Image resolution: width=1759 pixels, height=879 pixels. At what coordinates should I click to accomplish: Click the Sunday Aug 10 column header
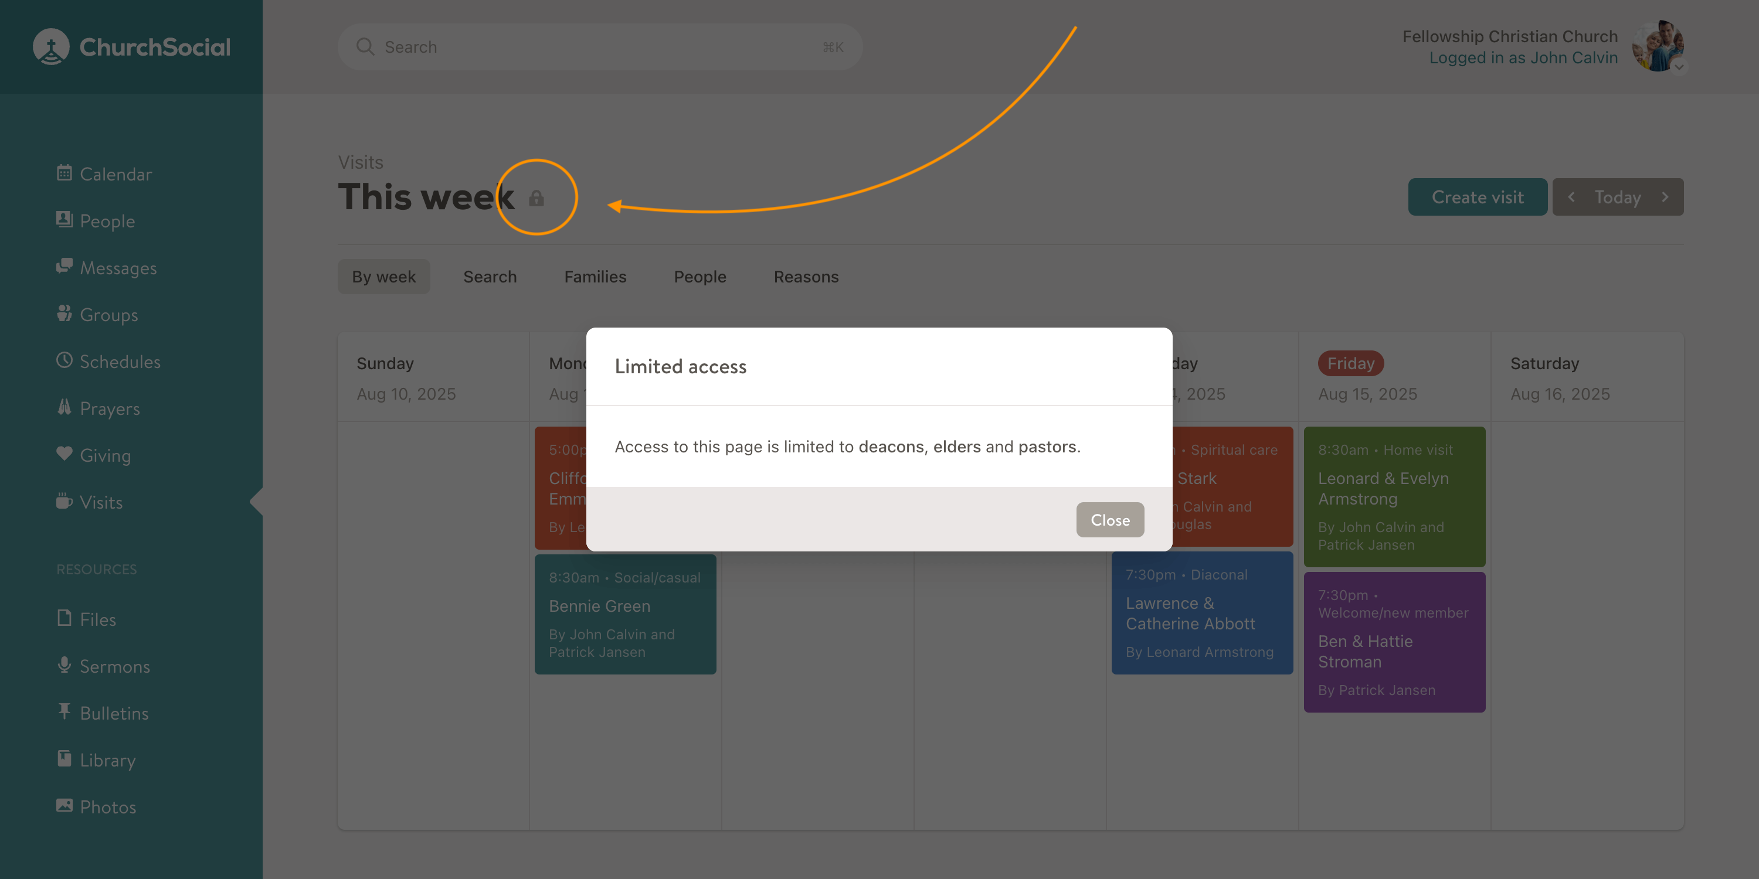coord(434,377)
